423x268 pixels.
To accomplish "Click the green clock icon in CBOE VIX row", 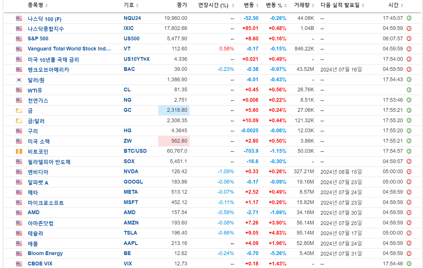I will click(x=409, y=264).
